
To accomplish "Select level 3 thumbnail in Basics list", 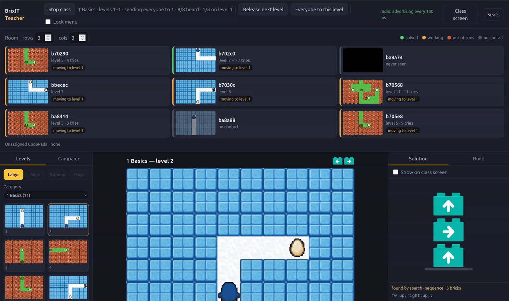I will (x=24, y=255).
